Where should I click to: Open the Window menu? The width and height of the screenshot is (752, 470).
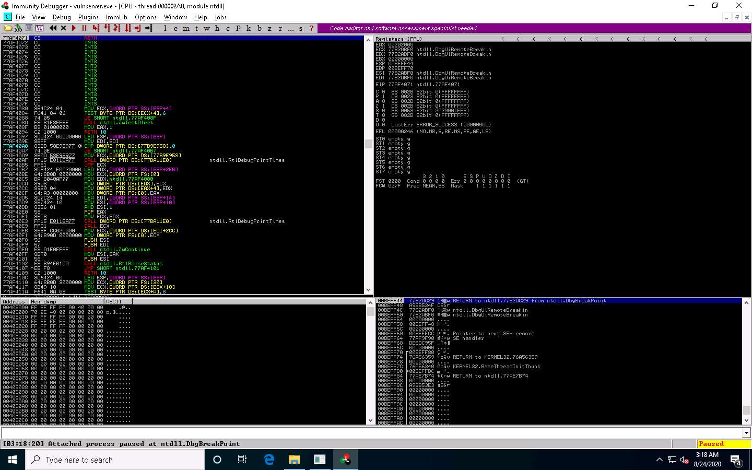(x=175, y=17)
